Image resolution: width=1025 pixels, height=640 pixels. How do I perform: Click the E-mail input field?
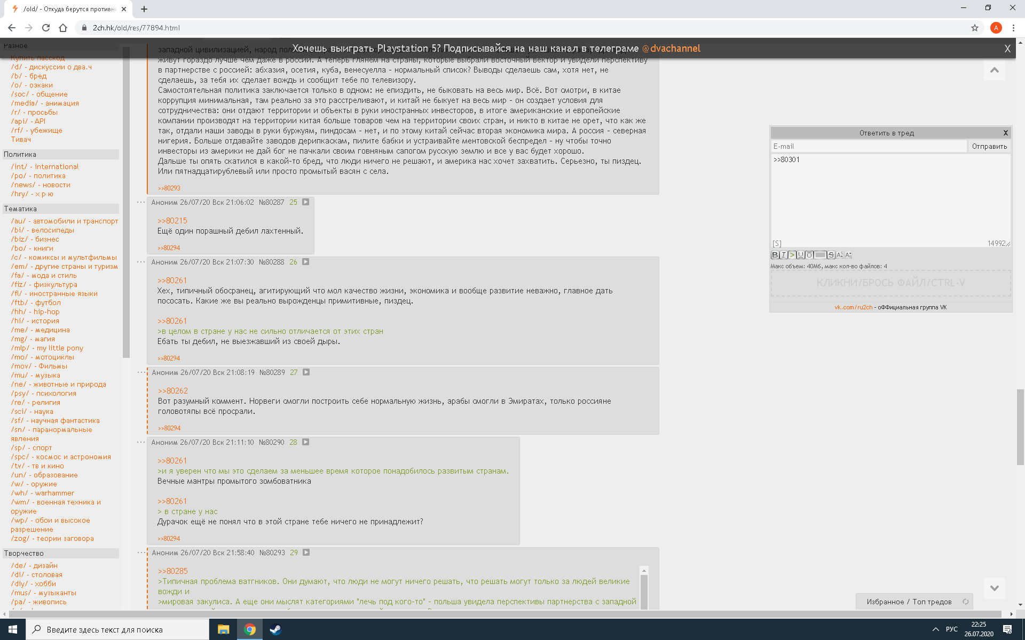coord(869,146)
